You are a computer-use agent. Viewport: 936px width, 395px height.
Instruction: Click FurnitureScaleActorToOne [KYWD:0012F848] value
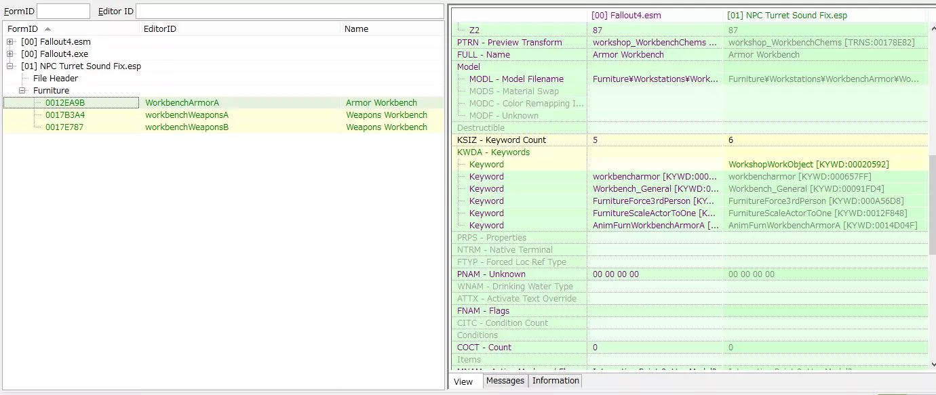click(x=817, y=213)
